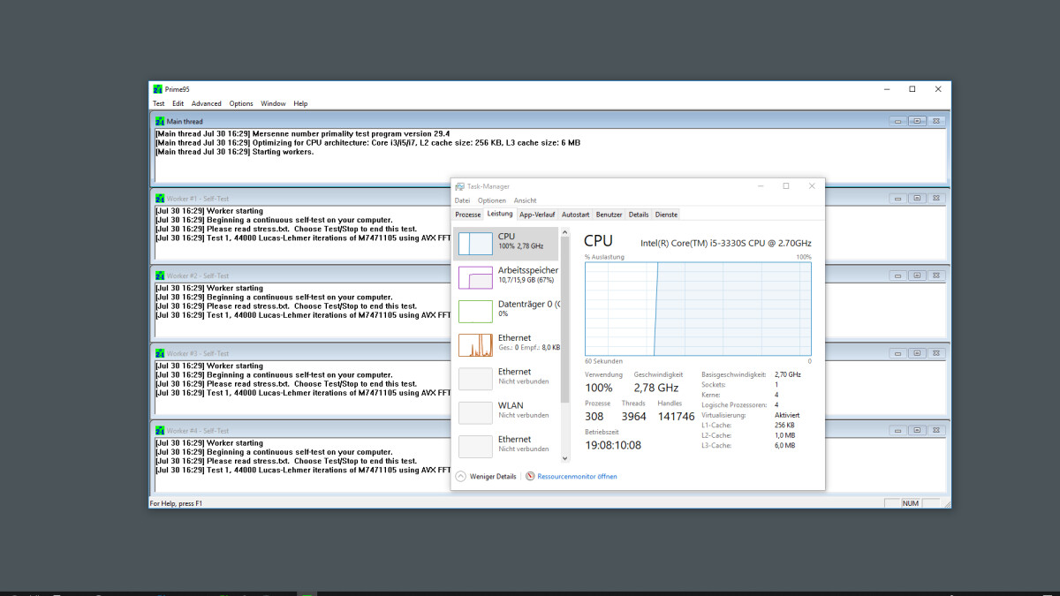Screen dimensions: 1060x596
Task: Click the sidebar scroll up arrow
Action: (565, 232)
